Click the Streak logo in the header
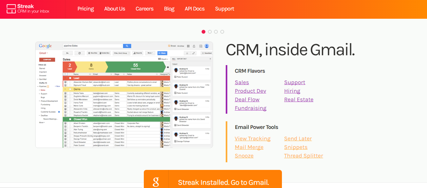Screen dimensions: 427x188 click(28, 9)
